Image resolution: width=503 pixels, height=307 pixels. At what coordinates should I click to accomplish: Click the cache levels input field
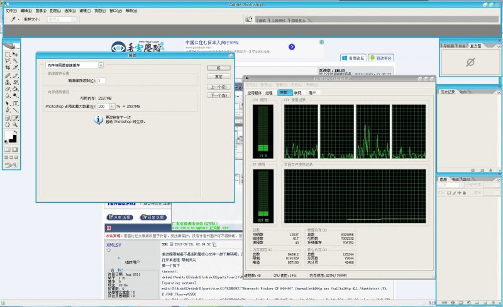101,81
